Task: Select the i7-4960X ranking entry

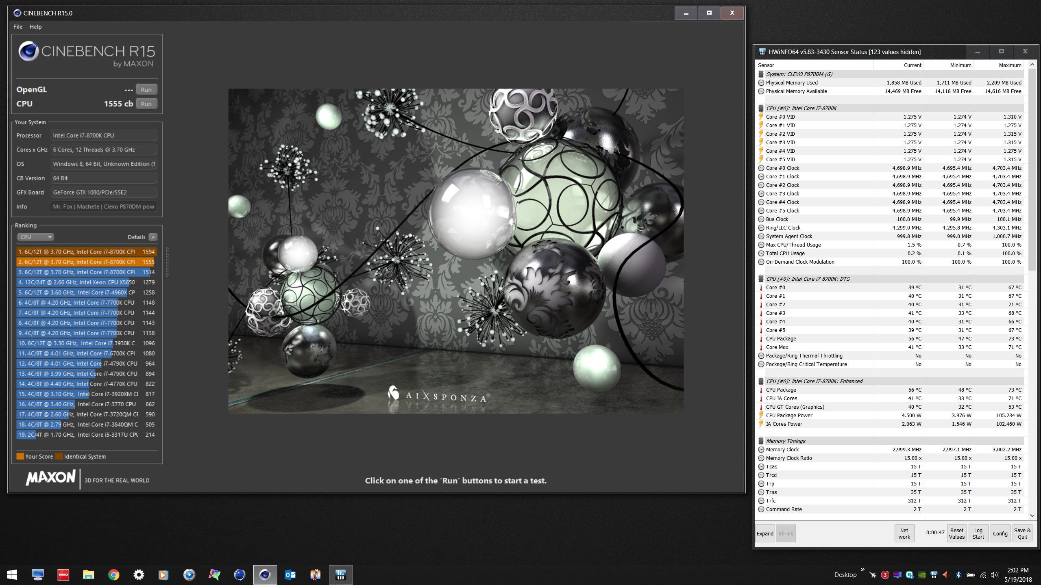Action: click(87, 292)
